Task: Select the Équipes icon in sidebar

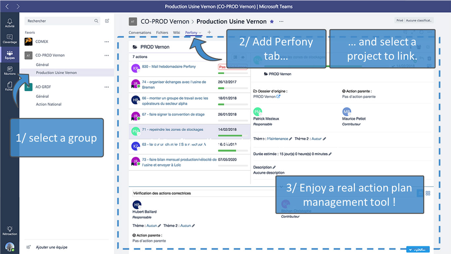Action: (x=10, y=53)
